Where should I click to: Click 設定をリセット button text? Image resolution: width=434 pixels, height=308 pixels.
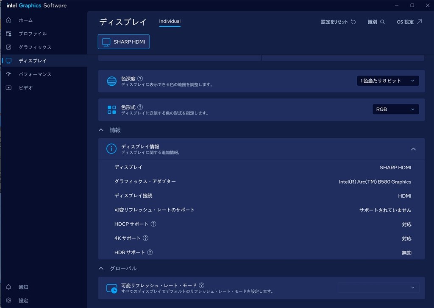click(x=334, y=22)
